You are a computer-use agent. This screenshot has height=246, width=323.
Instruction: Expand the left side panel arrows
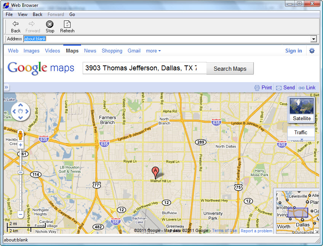(6, 87)
